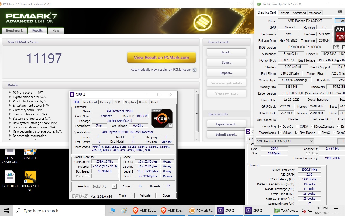The height and width of the screenshot is (216, 345).
Task: Toggle the PhysX checkbox
Action: 319,133
